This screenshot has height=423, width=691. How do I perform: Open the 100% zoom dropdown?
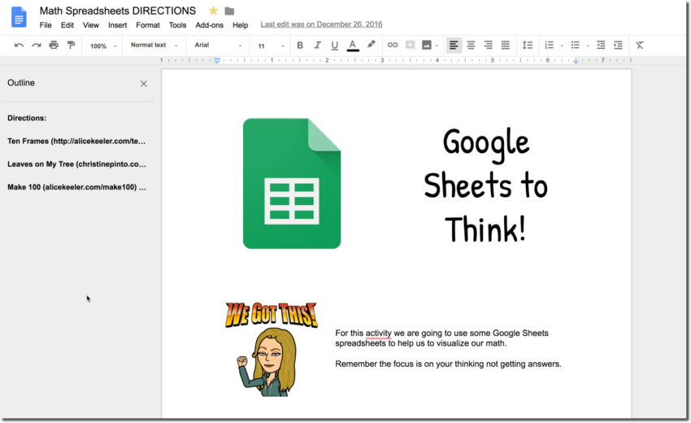[x=103, y=46]
